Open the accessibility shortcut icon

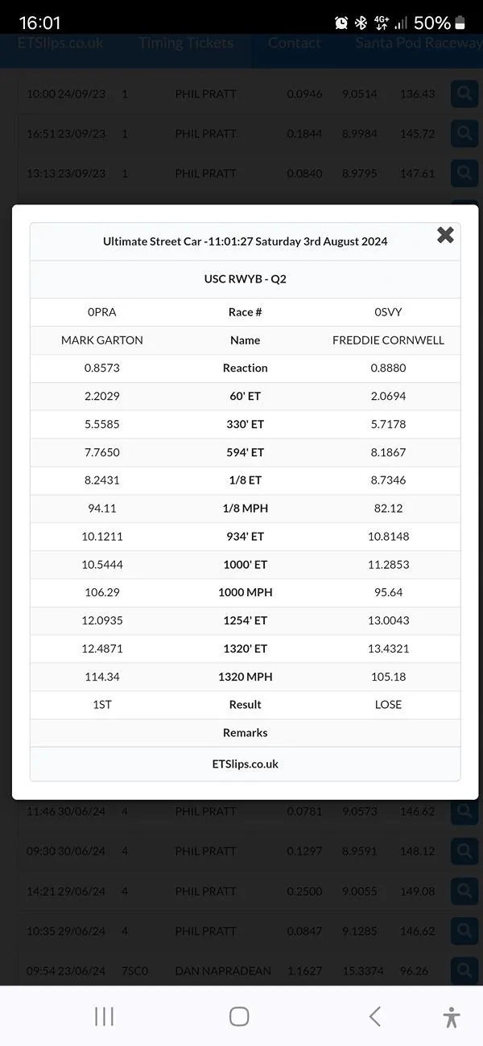pyautogui.click(x=452, y=1017)
